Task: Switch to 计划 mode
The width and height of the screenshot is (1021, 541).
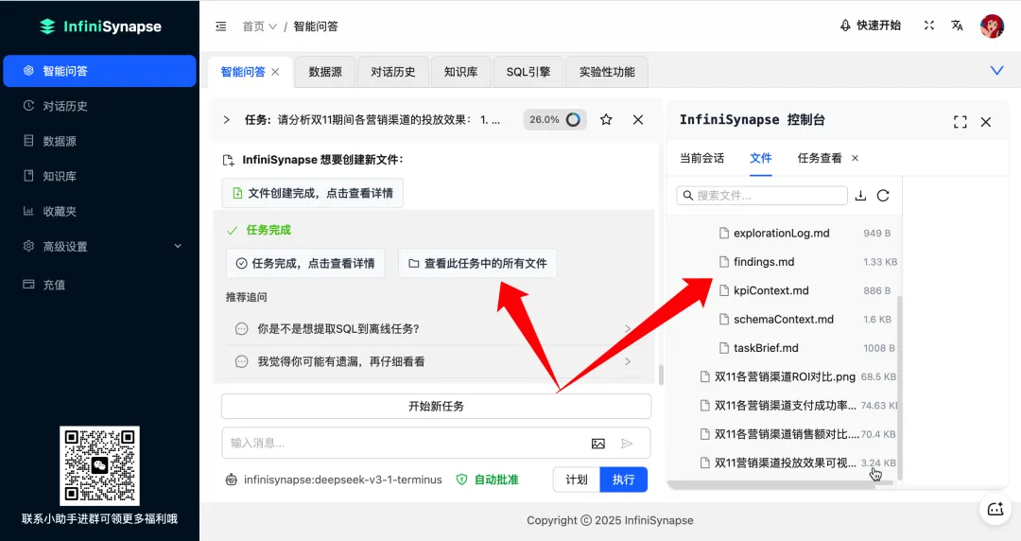Action: coord(577,480)
